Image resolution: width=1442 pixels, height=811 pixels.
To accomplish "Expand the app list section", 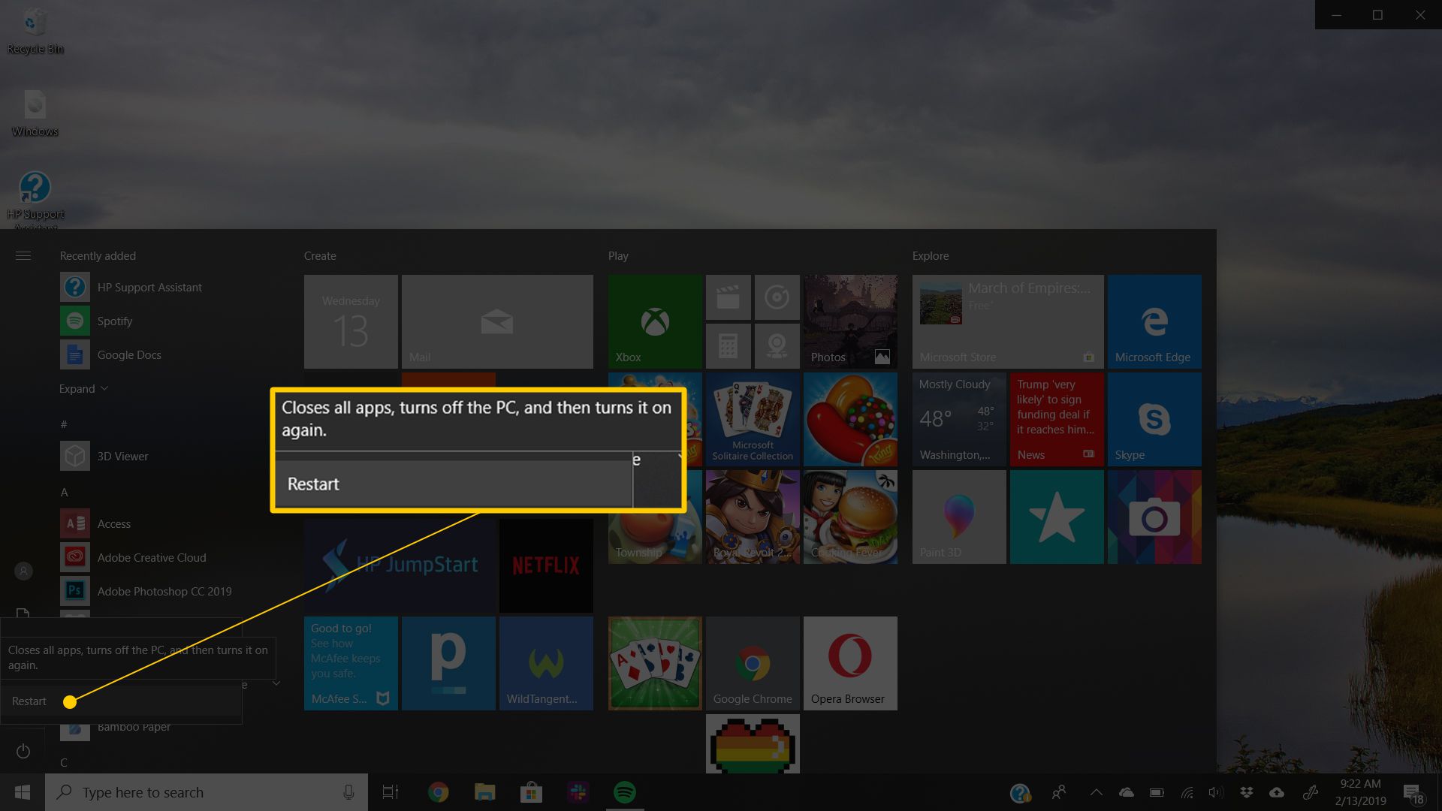I will click(x=84, y=388).
